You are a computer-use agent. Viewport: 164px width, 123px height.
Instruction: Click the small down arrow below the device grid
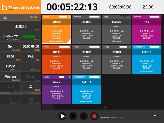[106, 107]
